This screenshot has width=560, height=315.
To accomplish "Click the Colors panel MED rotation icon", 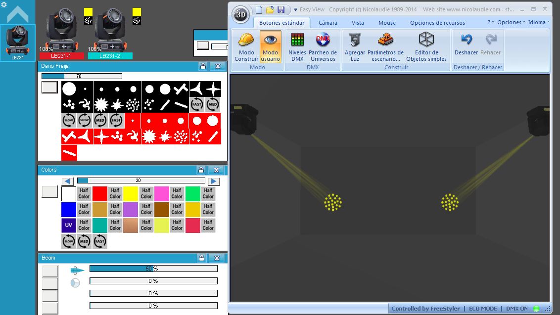I will pyautogui.click(x=84, y=241).
